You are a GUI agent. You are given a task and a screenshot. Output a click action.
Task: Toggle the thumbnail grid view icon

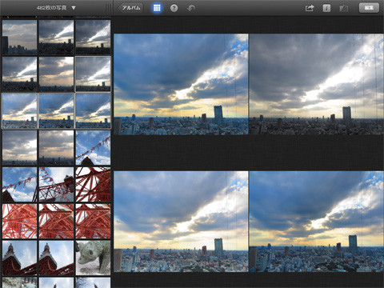[x=157, y=8]
